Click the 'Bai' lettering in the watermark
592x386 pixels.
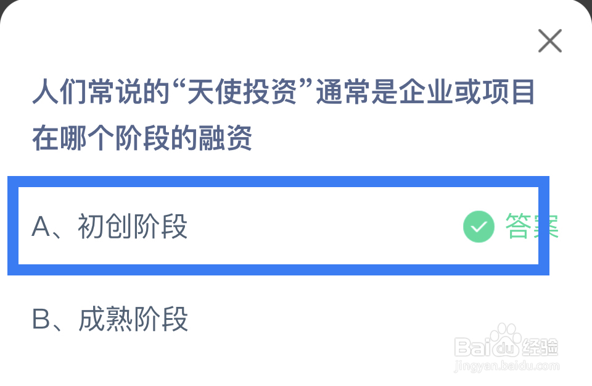[472, 347]
